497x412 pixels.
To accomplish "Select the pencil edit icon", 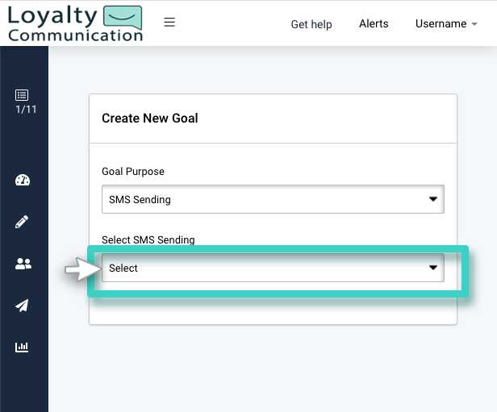I will point(23,222).
